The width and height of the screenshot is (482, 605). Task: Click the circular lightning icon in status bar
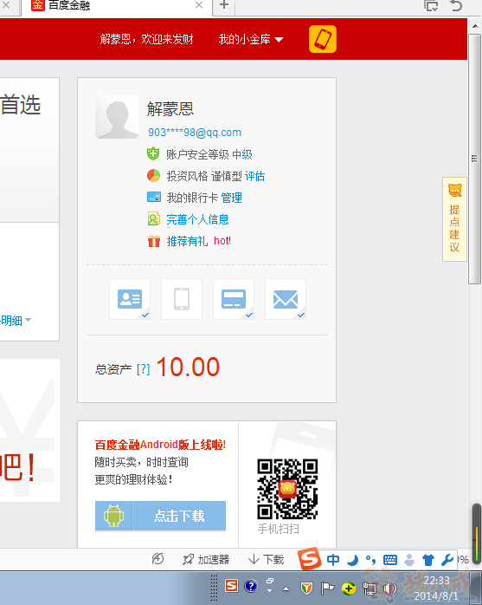point(157,559)
